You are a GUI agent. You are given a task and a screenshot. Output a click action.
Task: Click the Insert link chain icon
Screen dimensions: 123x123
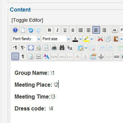pyautogui.click(x=117, y=56)
